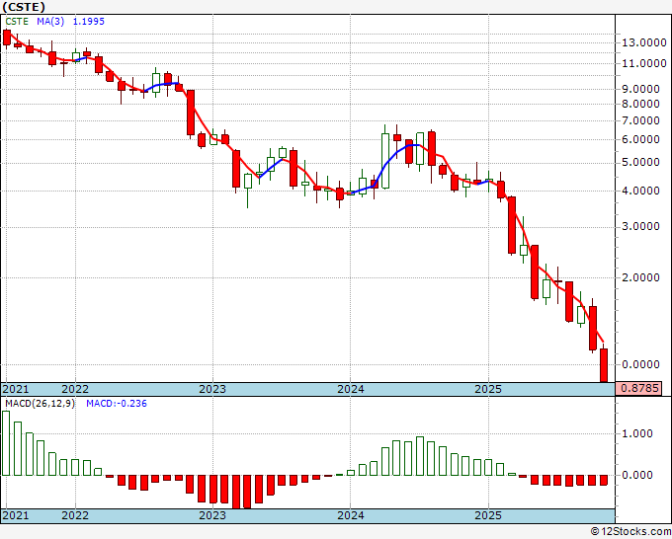Click 2023 on the MACD panel timeline
The height and width of the screenshot is (539, 672).
[x=212, y=515]
